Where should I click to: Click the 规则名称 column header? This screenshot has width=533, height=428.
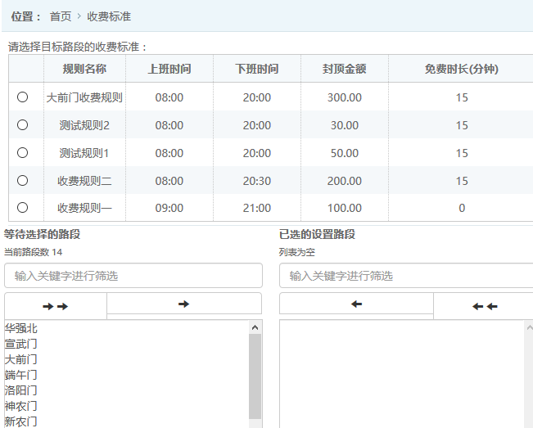pyautogui.click(x=84, y=70)
